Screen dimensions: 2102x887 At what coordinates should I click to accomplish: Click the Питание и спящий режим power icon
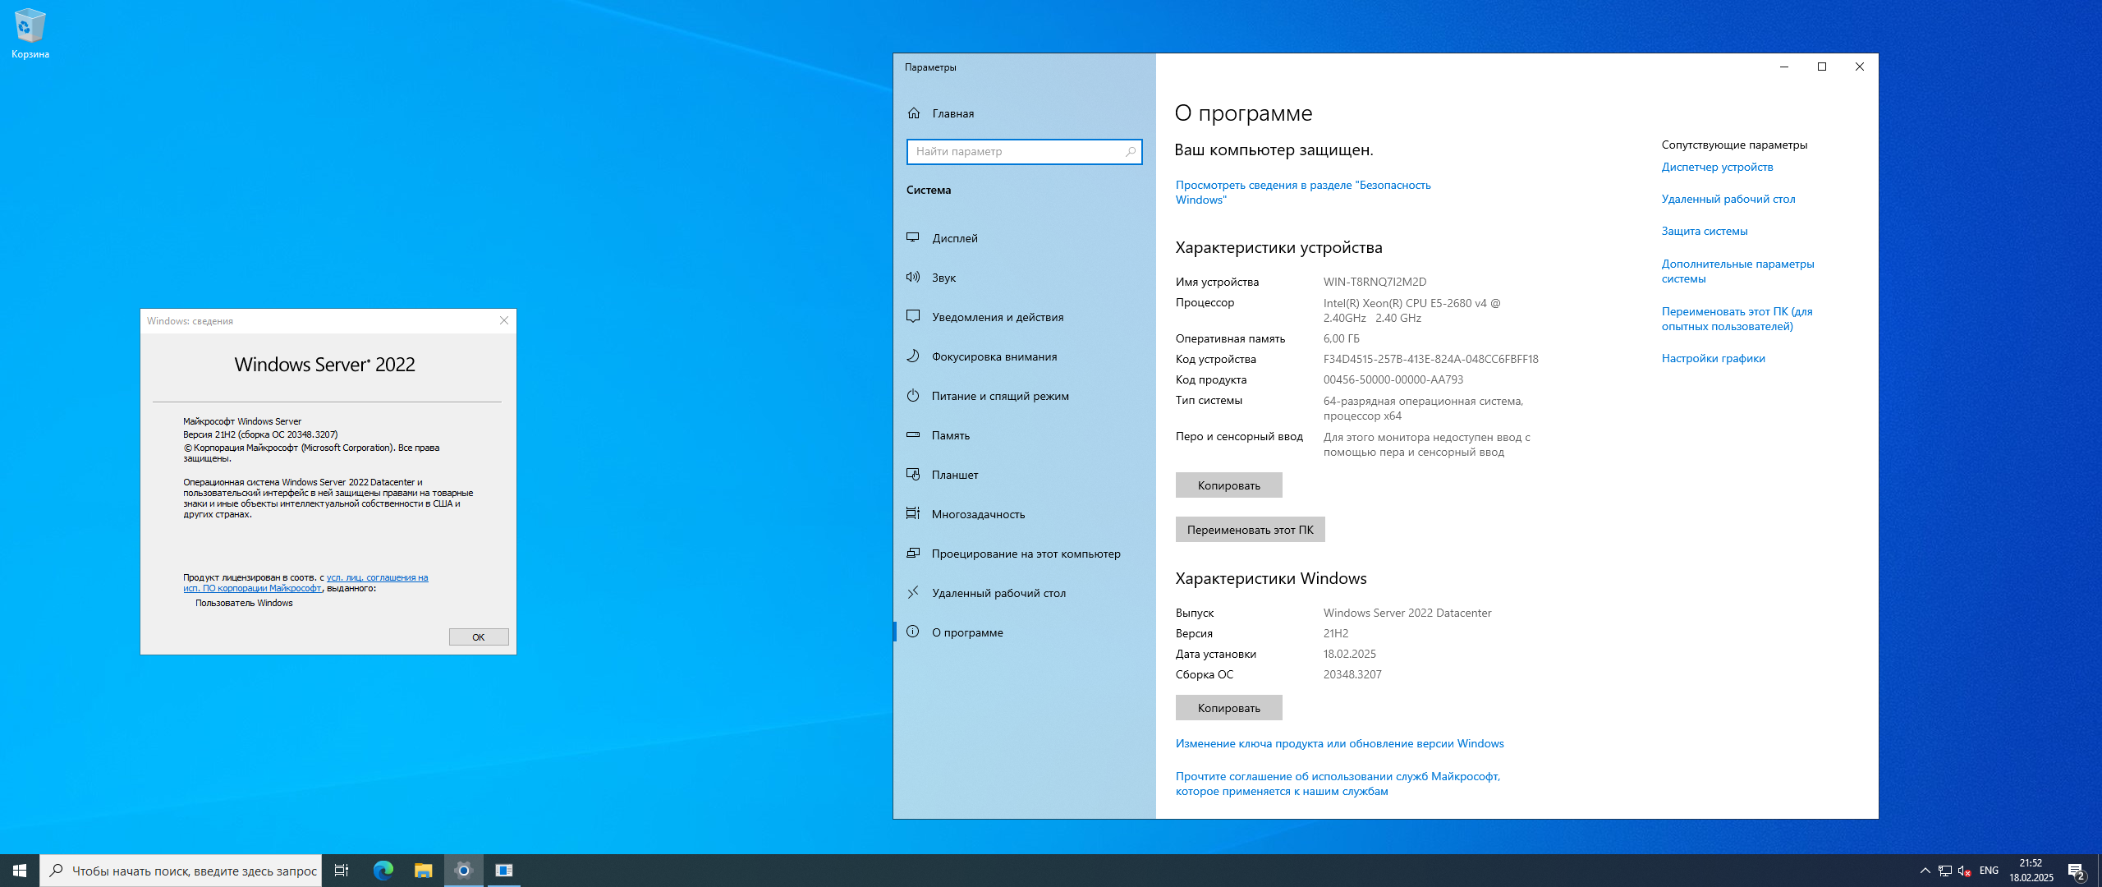point(913,396)
